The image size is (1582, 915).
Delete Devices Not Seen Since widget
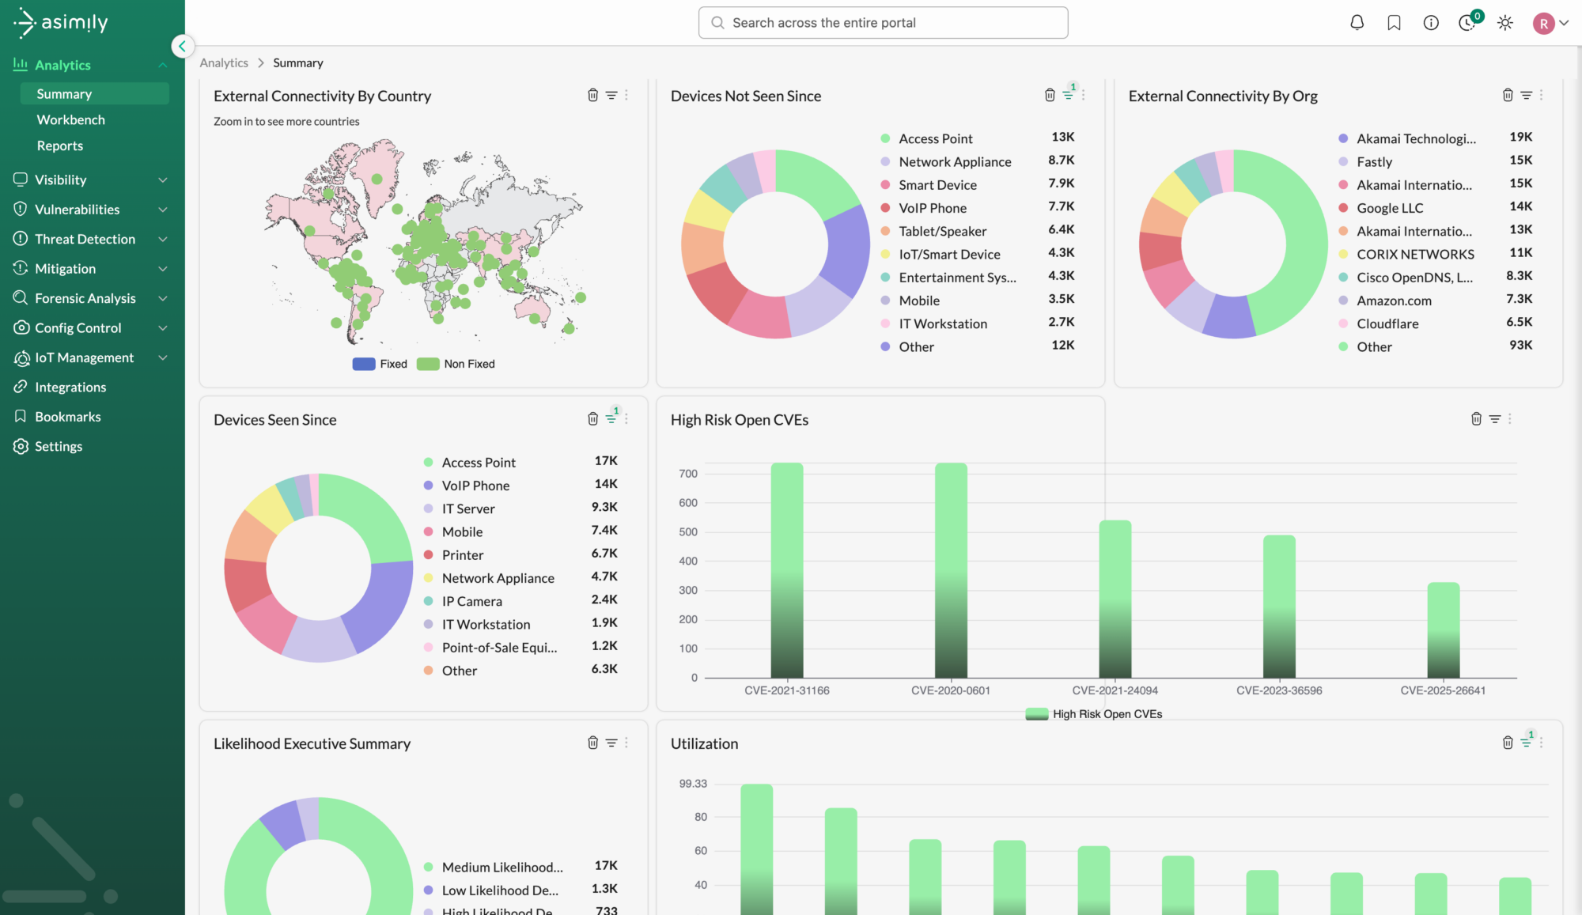[x=1050, y=95]
